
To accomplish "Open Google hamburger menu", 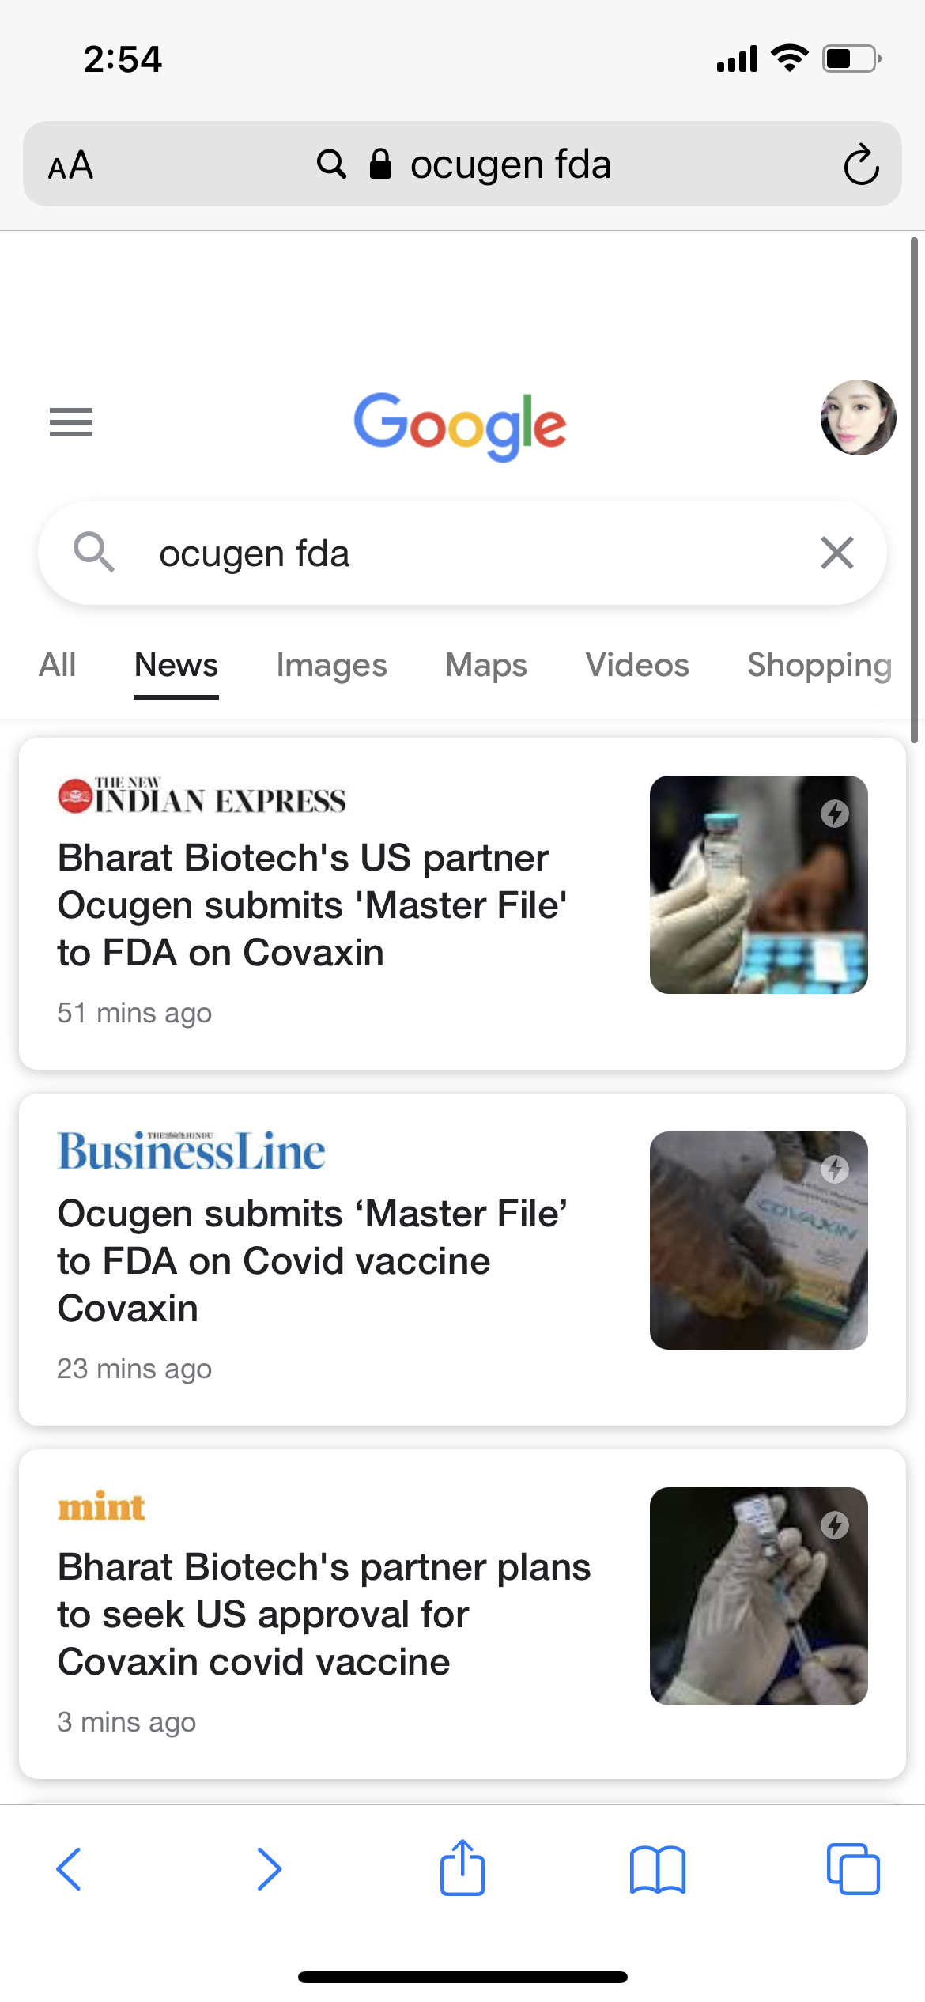I will click(x=71, y=421).
